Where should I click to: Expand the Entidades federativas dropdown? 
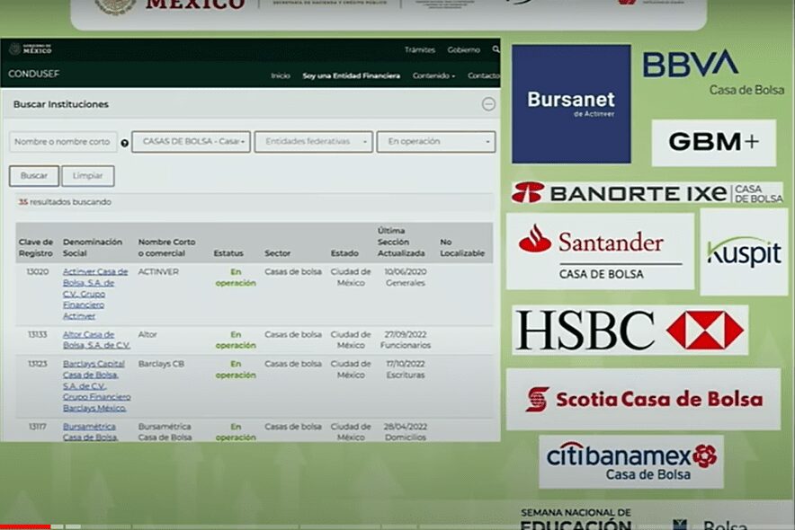(x=313, y=142)
